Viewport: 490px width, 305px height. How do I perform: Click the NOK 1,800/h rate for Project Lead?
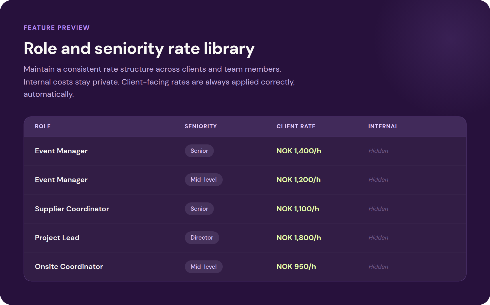click(299, 237)
